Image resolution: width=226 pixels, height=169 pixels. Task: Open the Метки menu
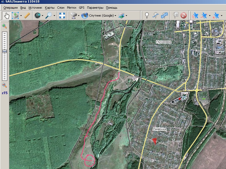coord(71,8)
